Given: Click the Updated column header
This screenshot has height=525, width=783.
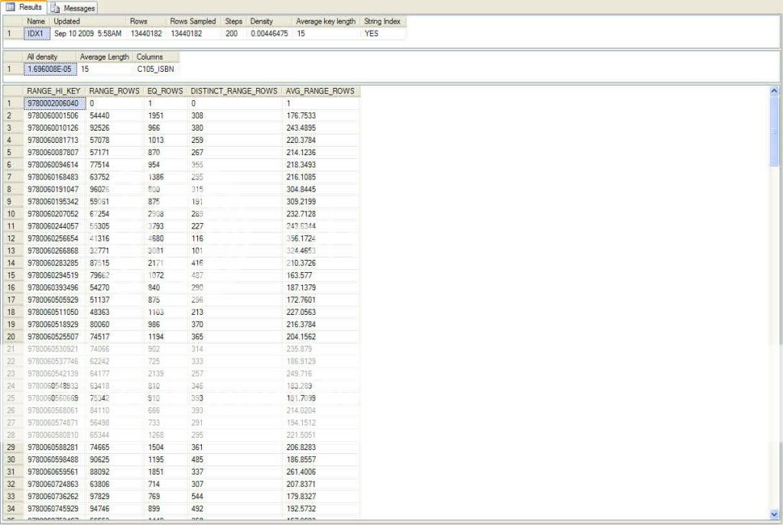Looking at the screenshot, I should [x=89, y=21].
